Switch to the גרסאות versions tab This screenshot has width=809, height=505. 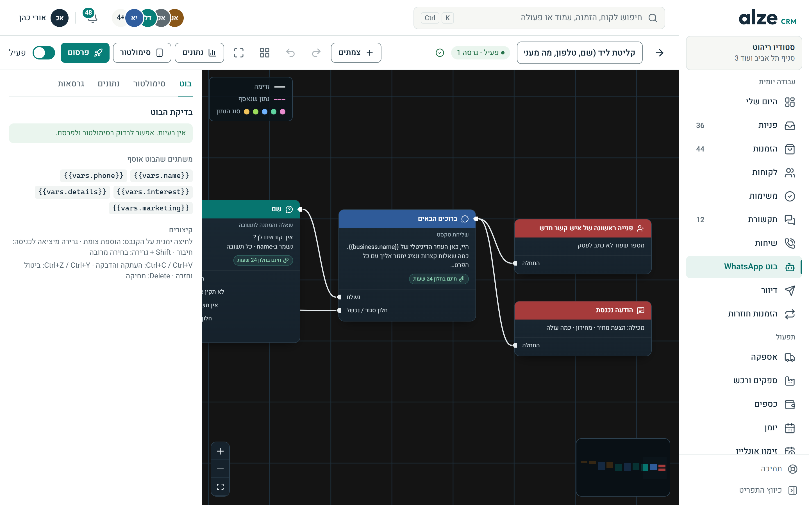coord(71,84)
